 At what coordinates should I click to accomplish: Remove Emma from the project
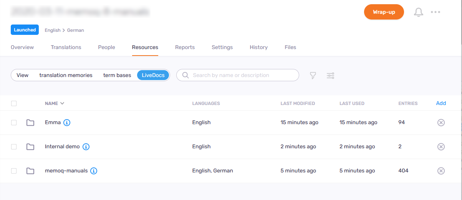pyautogui.click(x=441, y=123)
